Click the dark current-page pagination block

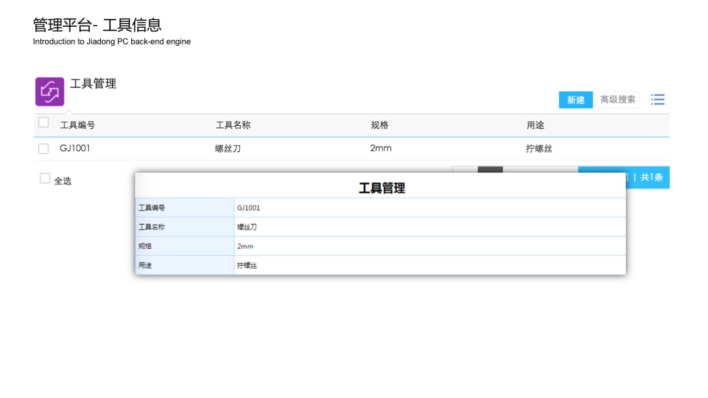click(490, 169)
